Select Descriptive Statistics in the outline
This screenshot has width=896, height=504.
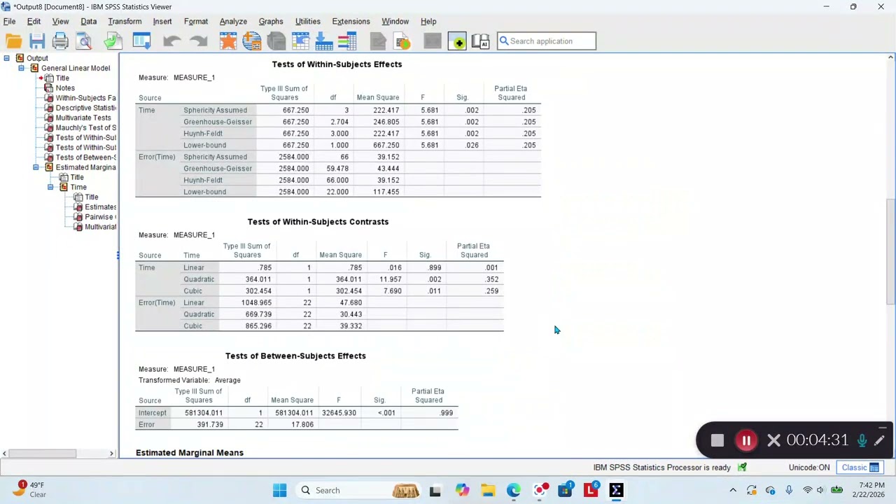click(85, 108)
